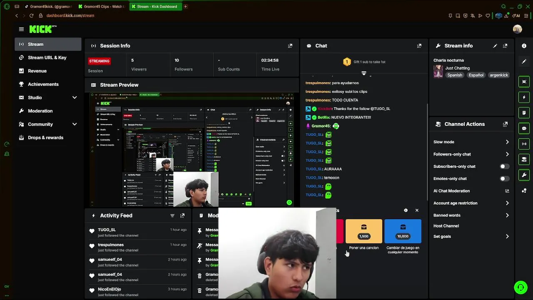Image resolution: width=533 pixels, height=300 pixels.
Task: Pop out the Activity Feed panel
Action: [182, 215]
